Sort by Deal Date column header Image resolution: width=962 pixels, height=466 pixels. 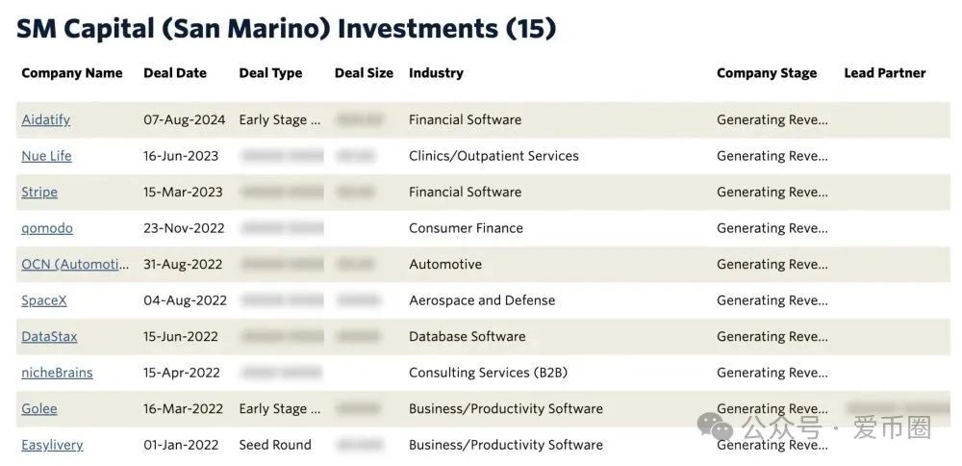coord(175,73)
